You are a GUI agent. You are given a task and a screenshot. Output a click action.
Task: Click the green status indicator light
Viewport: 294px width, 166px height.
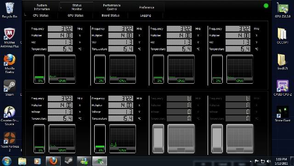point(266,6)
